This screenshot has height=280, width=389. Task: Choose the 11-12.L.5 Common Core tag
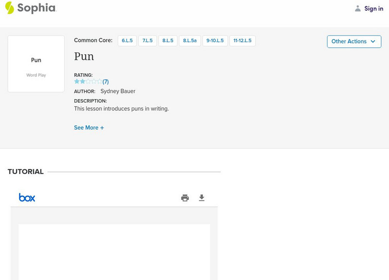coord(242,41)
